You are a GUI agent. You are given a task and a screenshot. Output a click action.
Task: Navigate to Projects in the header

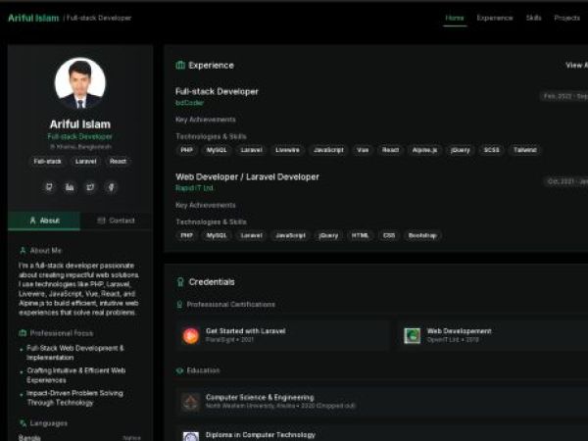point(566,18)
